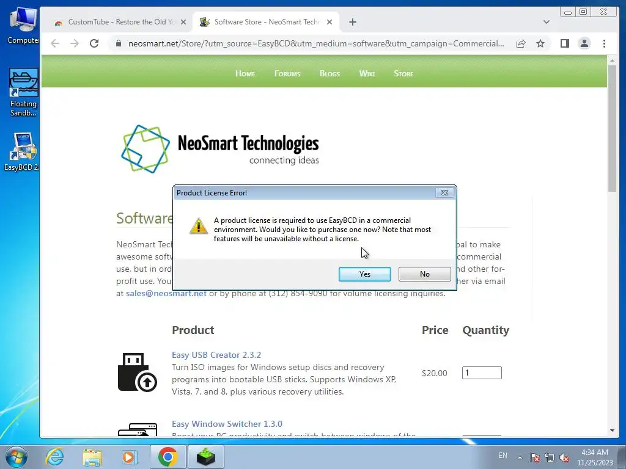The width and height of the screenshot is (626, 469).
Task: Click the sales@neosmart.net email link
Action: pos(166,294)
